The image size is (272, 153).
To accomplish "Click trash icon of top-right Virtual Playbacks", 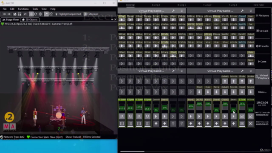I will 251,11.
